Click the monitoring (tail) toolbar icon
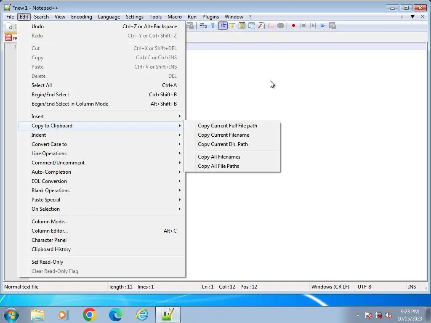The height and width of the screenshot is (323, 431). point(281,26)
